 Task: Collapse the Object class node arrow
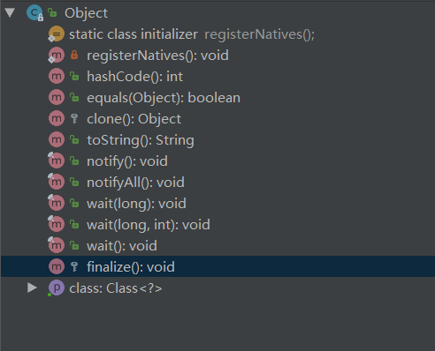click(10, 12)
